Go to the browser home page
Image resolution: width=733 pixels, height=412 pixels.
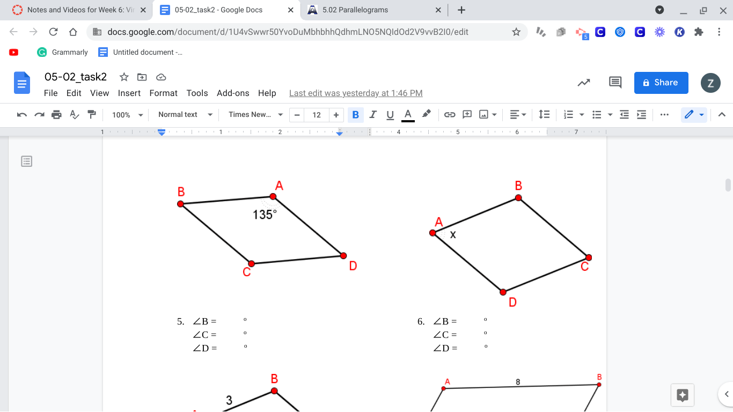(x=73, y=32)
